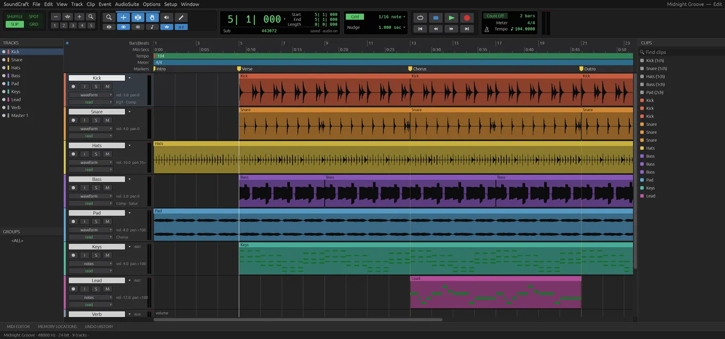Open the Snare track name menu arrow
Screen dimensions: 725x339
click(129, 112)
